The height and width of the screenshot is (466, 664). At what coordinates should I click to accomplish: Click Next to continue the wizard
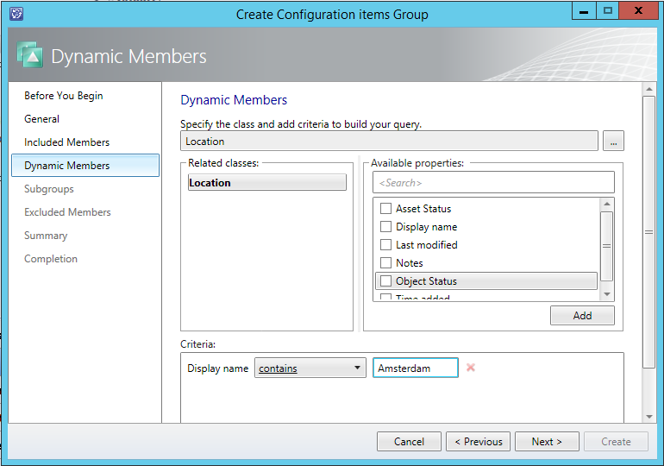click(546, 442)
